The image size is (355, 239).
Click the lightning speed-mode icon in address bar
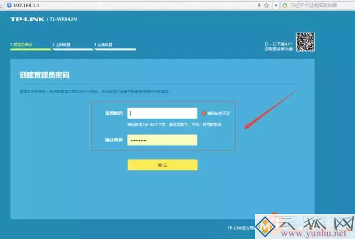[x=259, y=6]
